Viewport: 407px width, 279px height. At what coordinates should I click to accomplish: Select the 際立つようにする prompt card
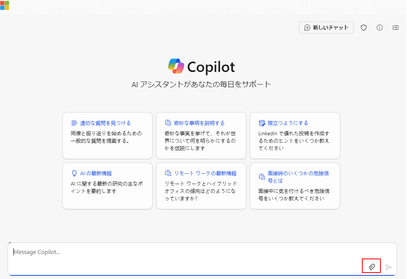tap(295, 135)
